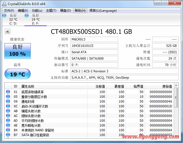Click status orb of attribute 0C
183x143 pixels.
(8, 106)
